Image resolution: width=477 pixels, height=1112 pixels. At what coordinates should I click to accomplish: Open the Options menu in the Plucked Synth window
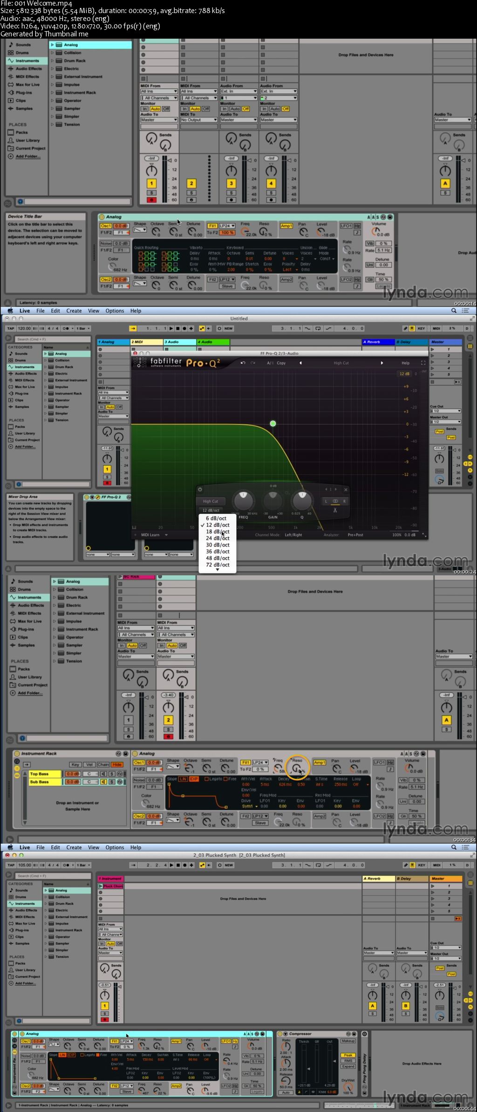(x=115, y=847)
